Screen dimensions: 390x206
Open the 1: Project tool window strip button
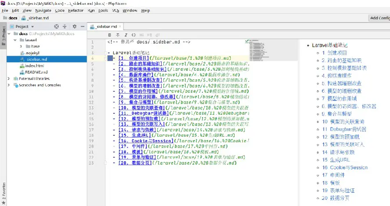coord(4,36)
